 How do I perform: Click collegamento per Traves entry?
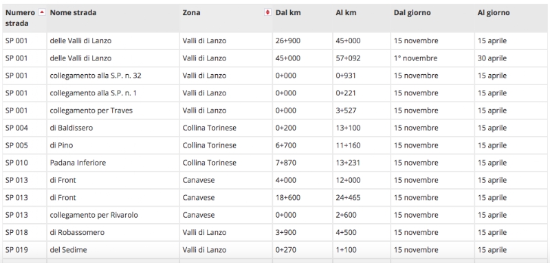[91, 111]
